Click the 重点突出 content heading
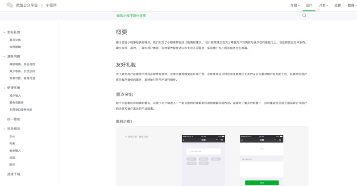This screenshot has height=186, width=357. (x=125, y=95)
